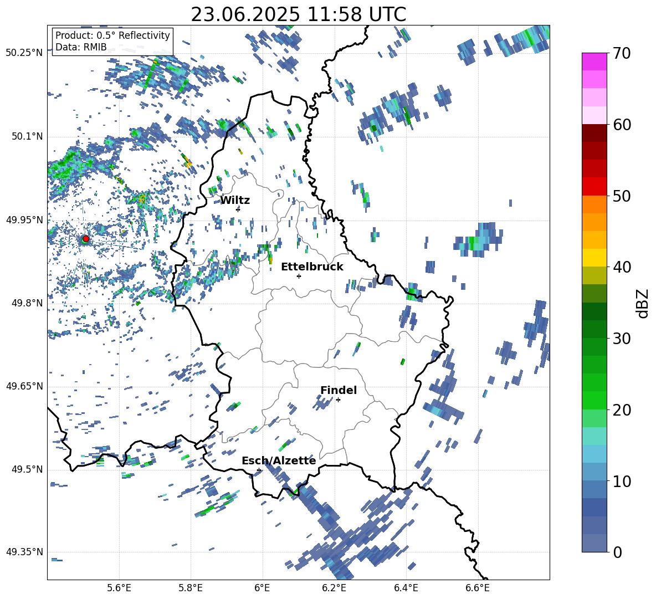Viewport: 656px width, 599px height.
Task: Click the 0 value on colorbar
Action: [x=617, y=552]
